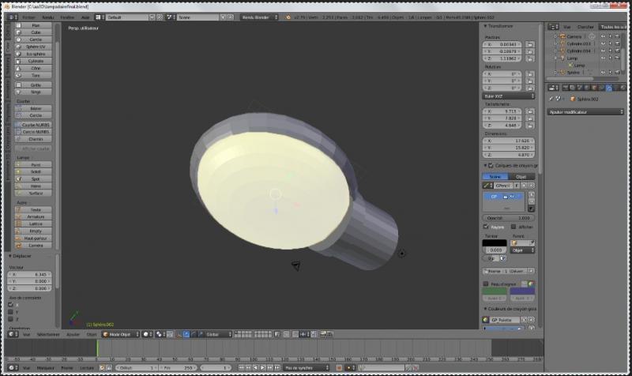Image resolution: width=632 pixels, height=376 pixels.
Task: Add a Cube mesh from the tool shelf
Action: [36, 32]
